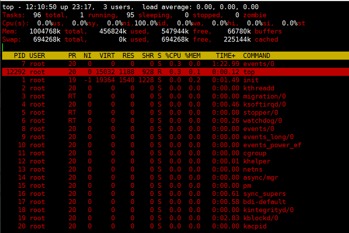This screenshot has height=233, width=349.
Task: Click the 225144k cached value
Action: click(237, 40)
